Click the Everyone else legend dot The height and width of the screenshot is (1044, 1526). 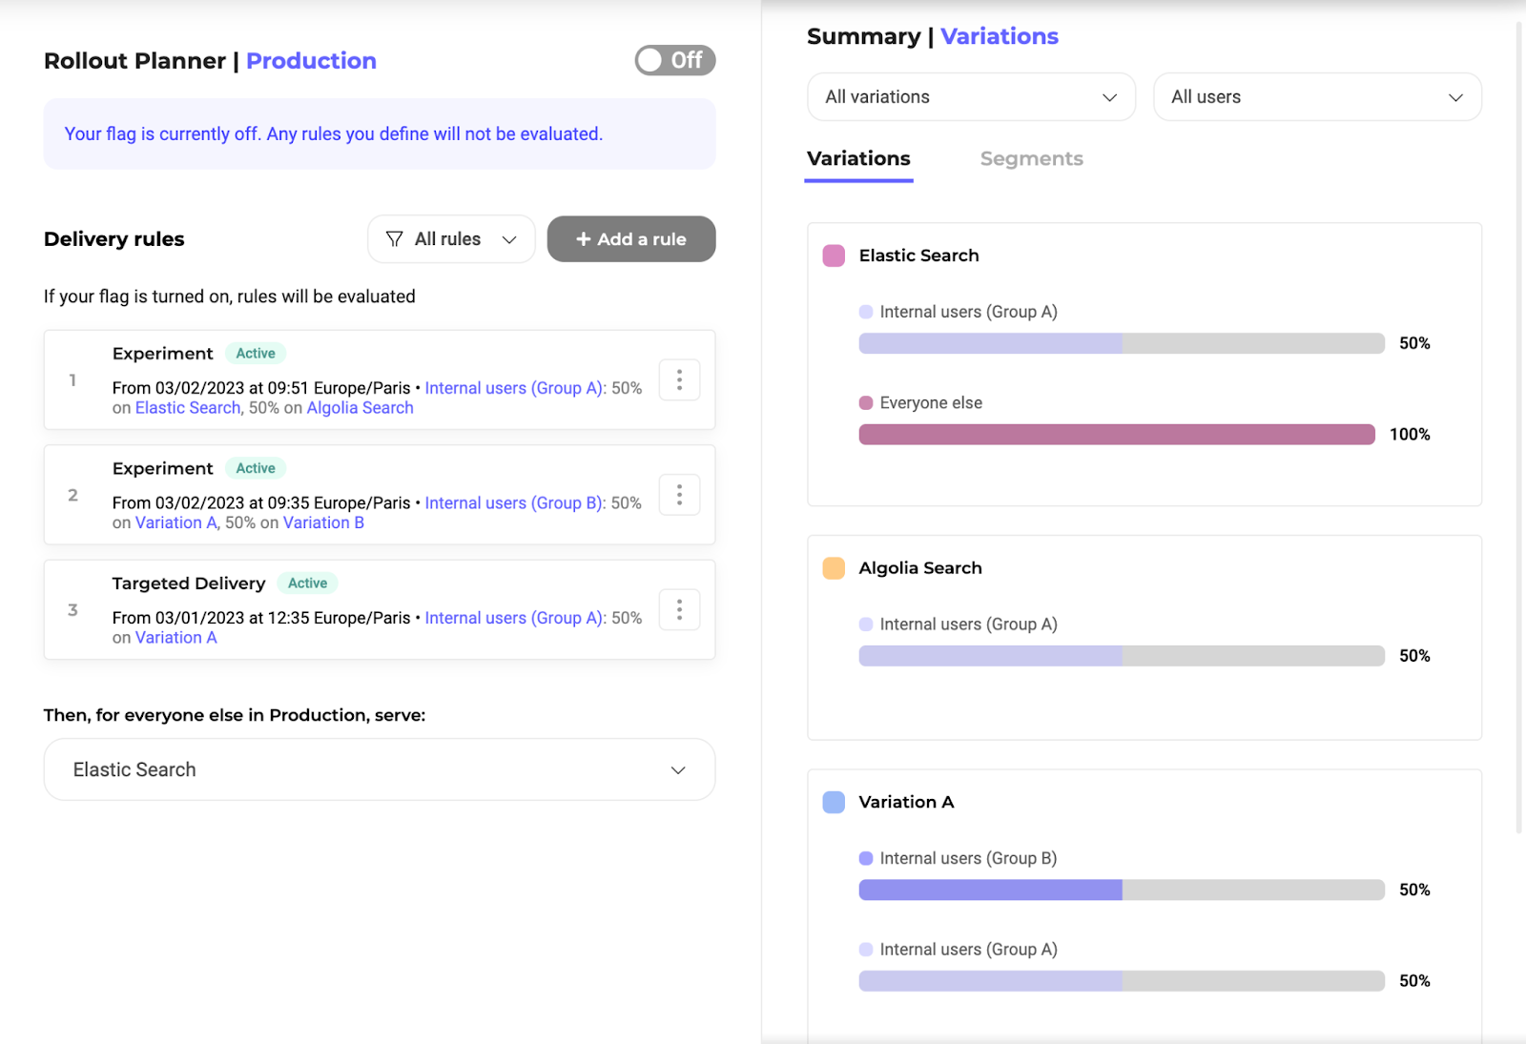coord(866,403)
